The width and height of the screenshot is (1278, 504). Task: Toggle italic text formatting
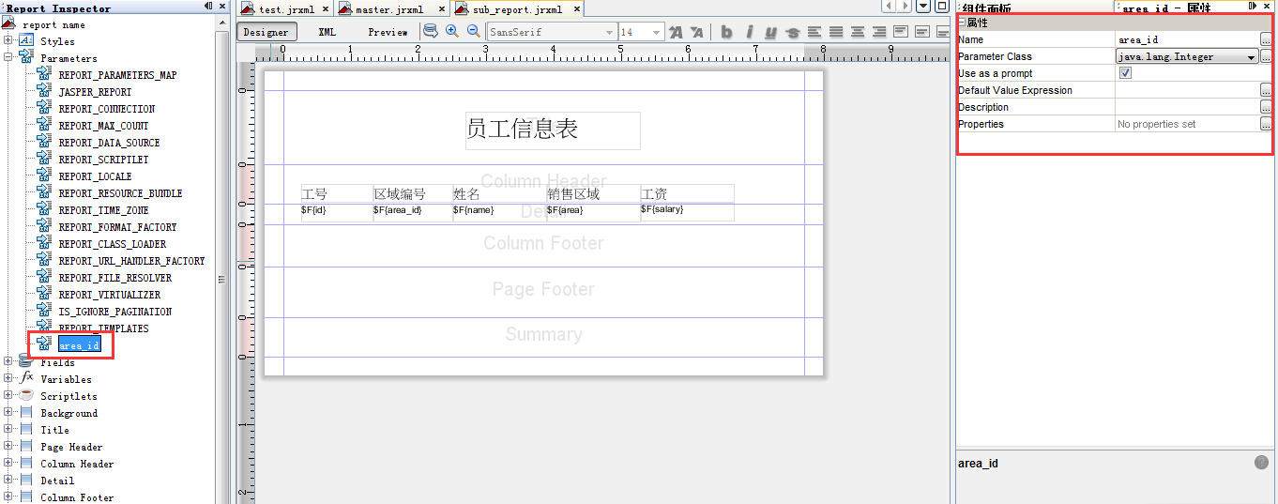[x=750, y=32]
